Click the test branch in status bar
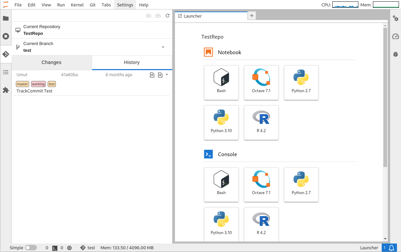401x252 pixels. (x=88, y=248)
